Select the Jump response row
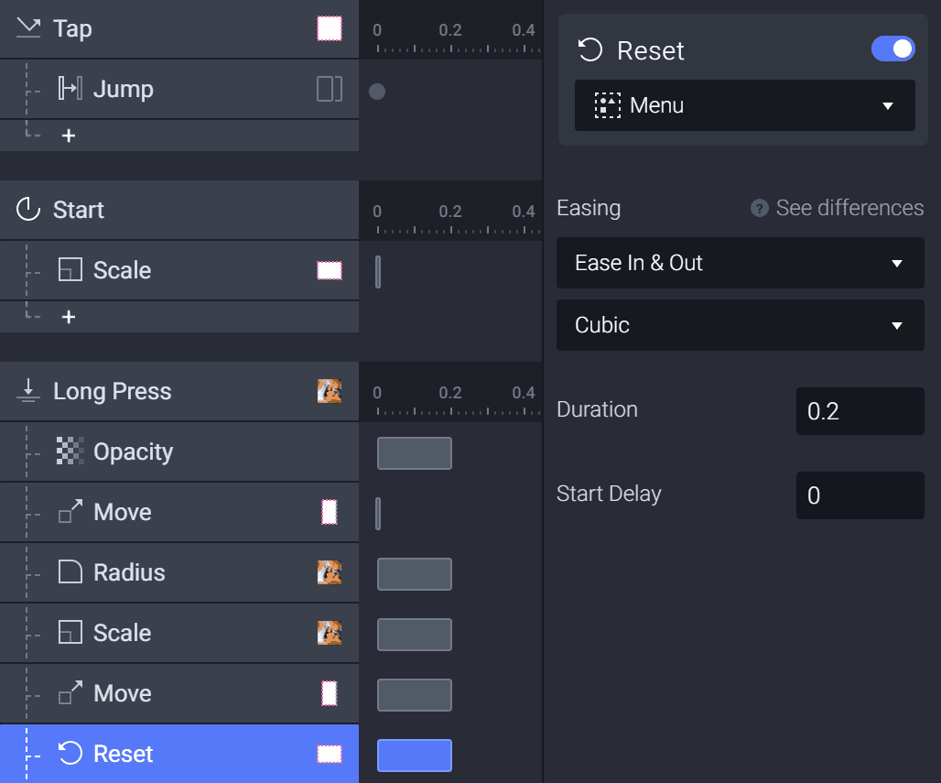 click(x=179, y=89)
